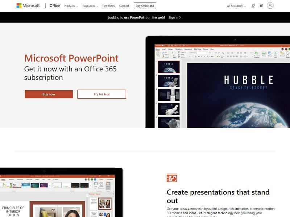The height and width of the screenshot is (217, 290).
Task: Click the Design Ideas ribbon icon in the interior design screenshot
Action: pos(108,185)
